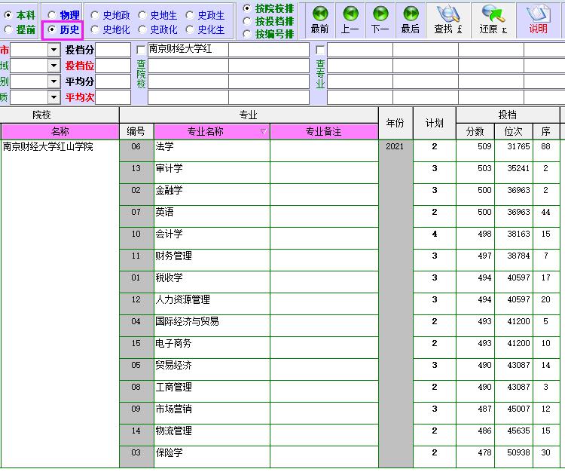Select the 英语 major row

click(212, 216)
